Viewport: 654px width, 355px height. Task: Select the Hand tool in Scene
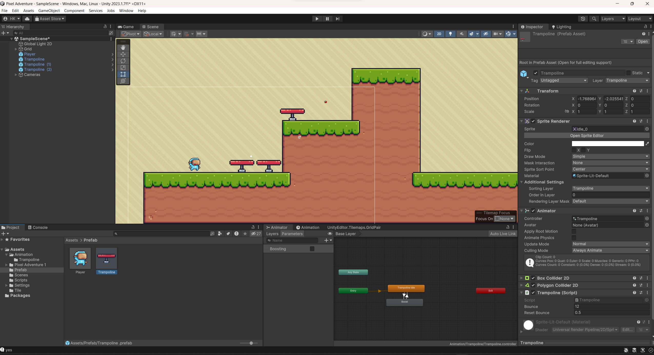pos(123,48)
